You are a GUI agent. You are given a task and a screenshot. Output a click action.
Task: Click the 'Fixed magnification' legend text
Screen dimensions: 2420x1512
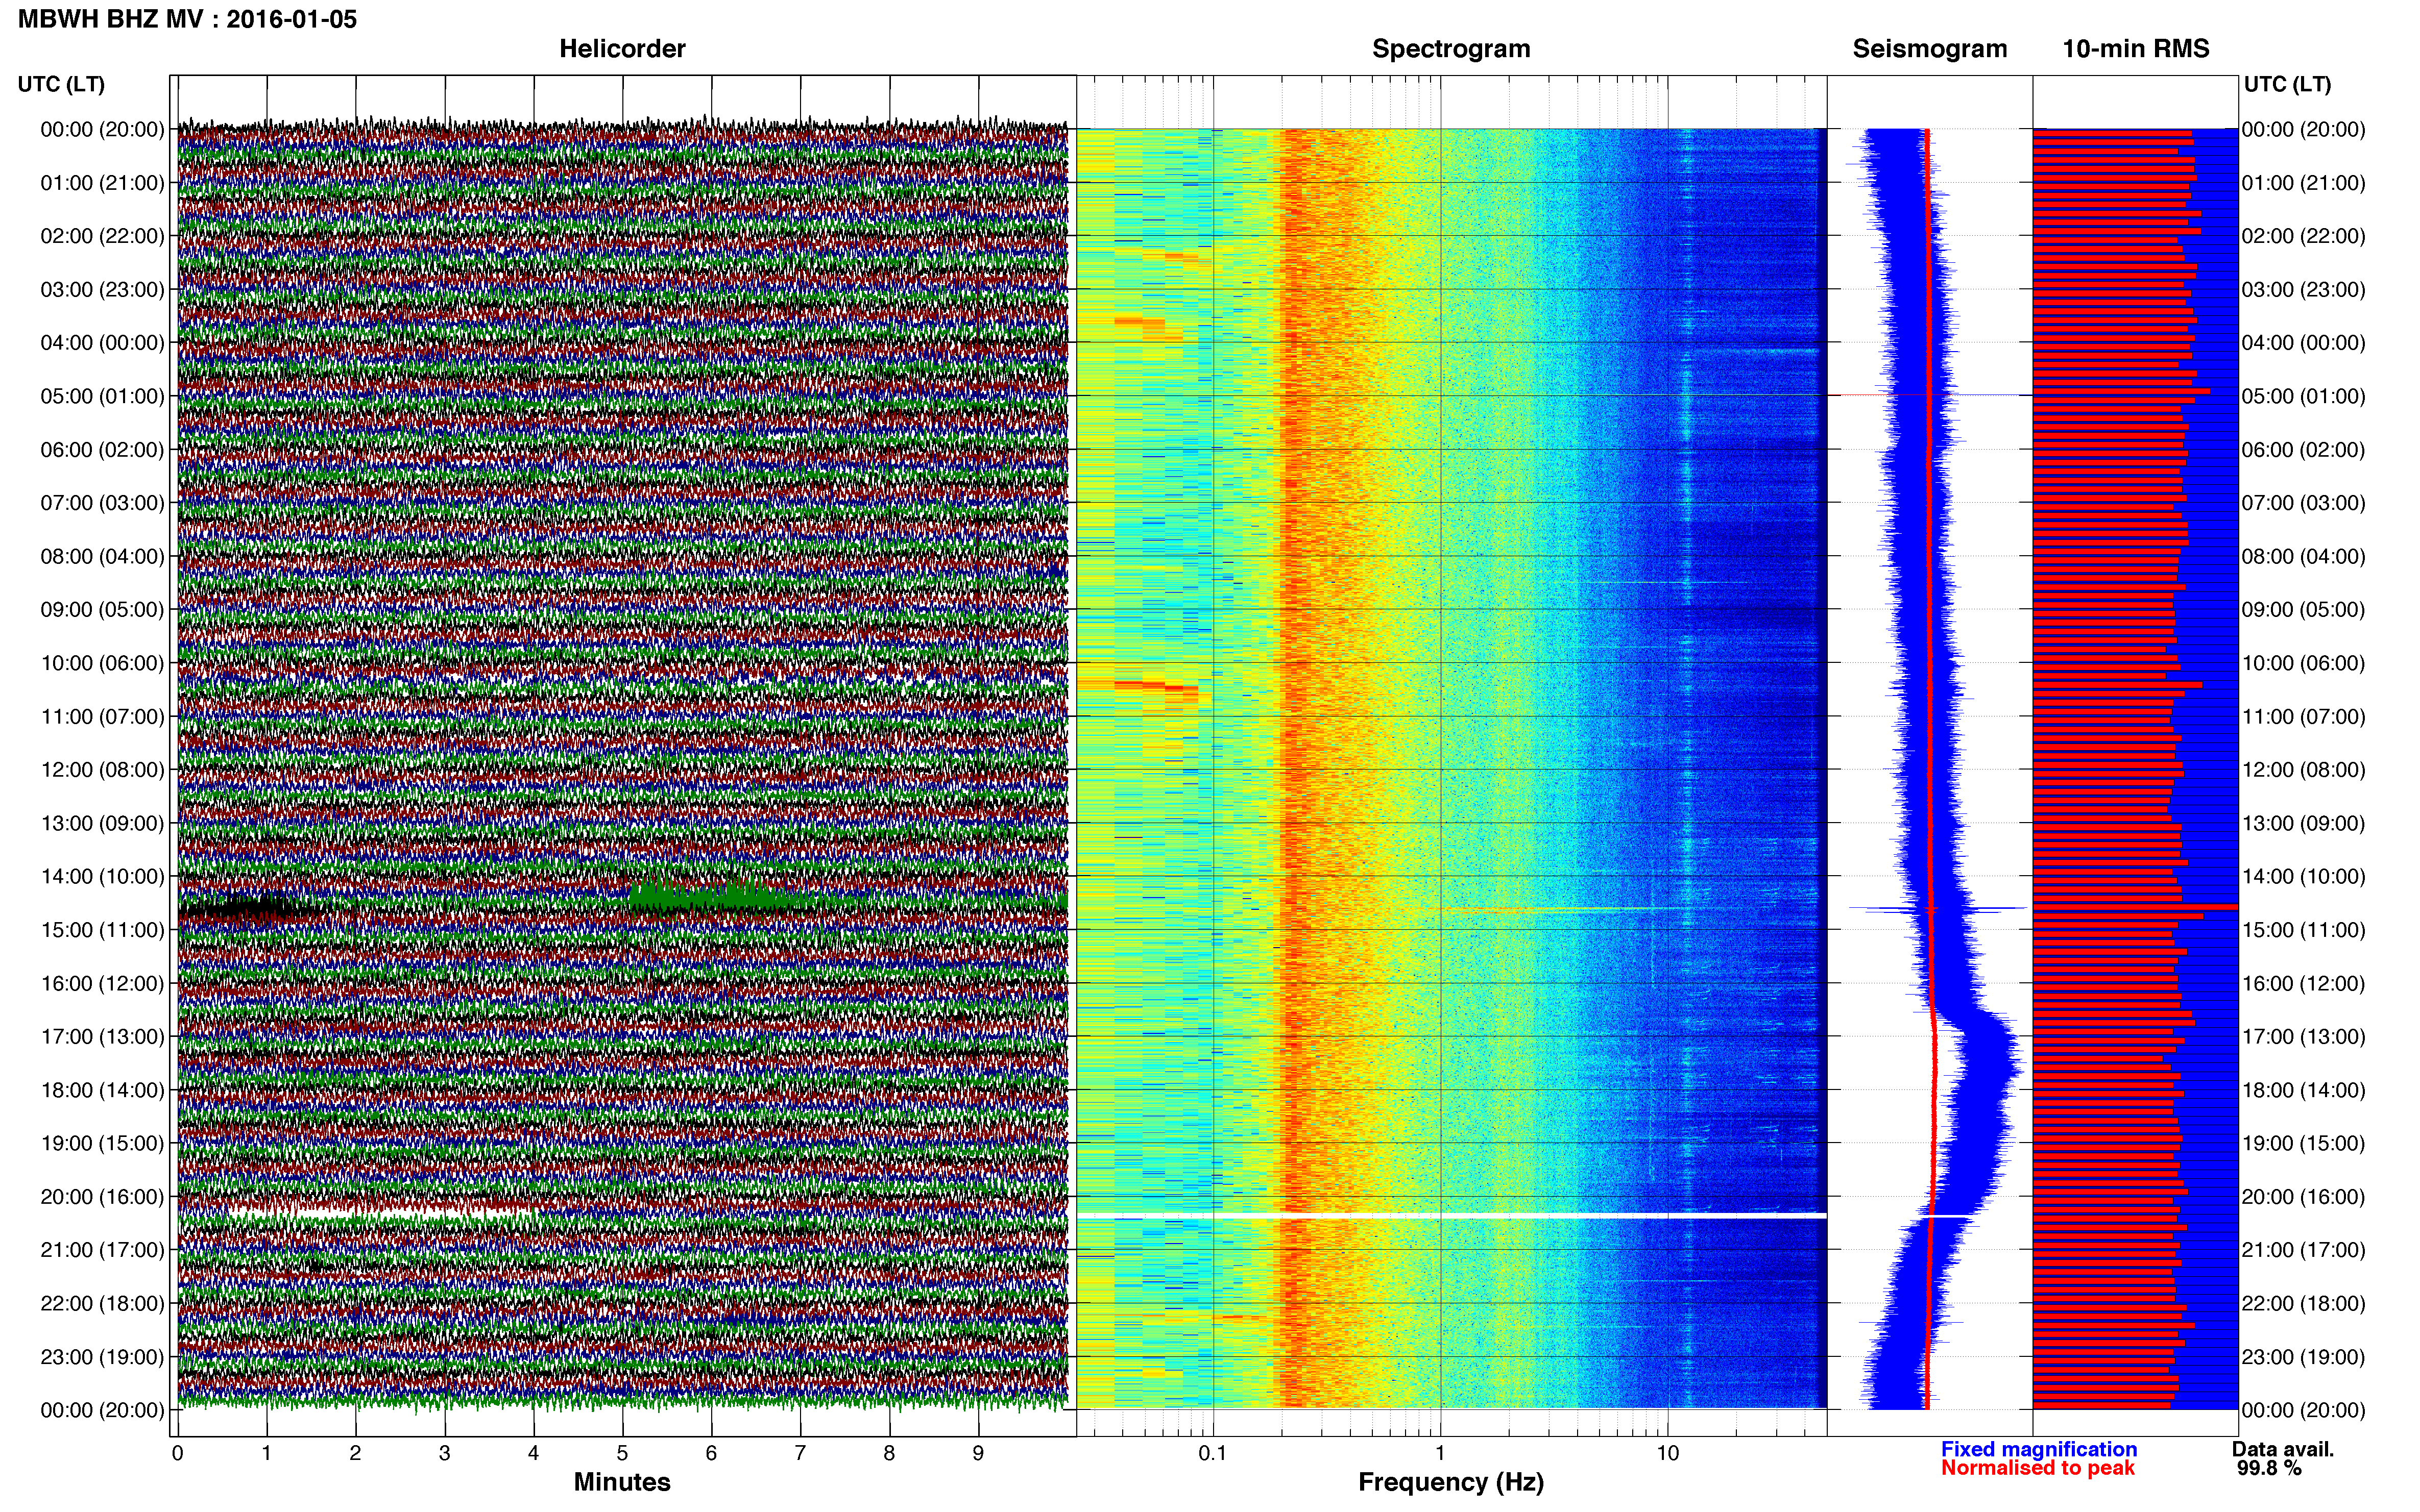[2039, 1449]
